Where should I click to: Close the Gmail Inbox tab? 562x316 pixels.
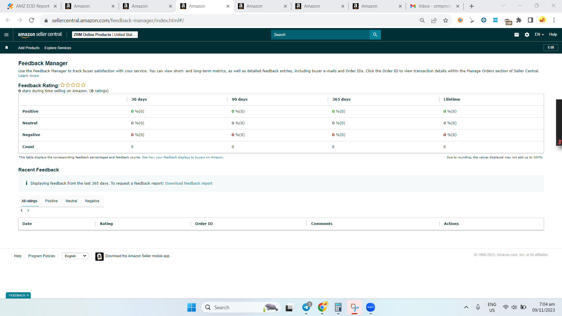coord(458,6)
